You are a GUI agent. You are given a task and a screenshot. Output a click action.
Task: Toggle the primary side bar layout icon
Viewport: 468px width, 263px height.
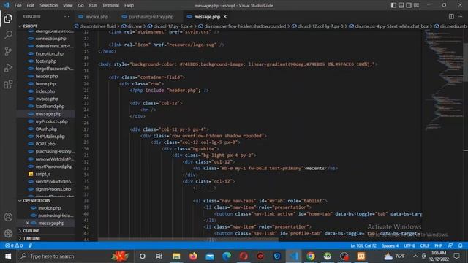pos(393,5)
